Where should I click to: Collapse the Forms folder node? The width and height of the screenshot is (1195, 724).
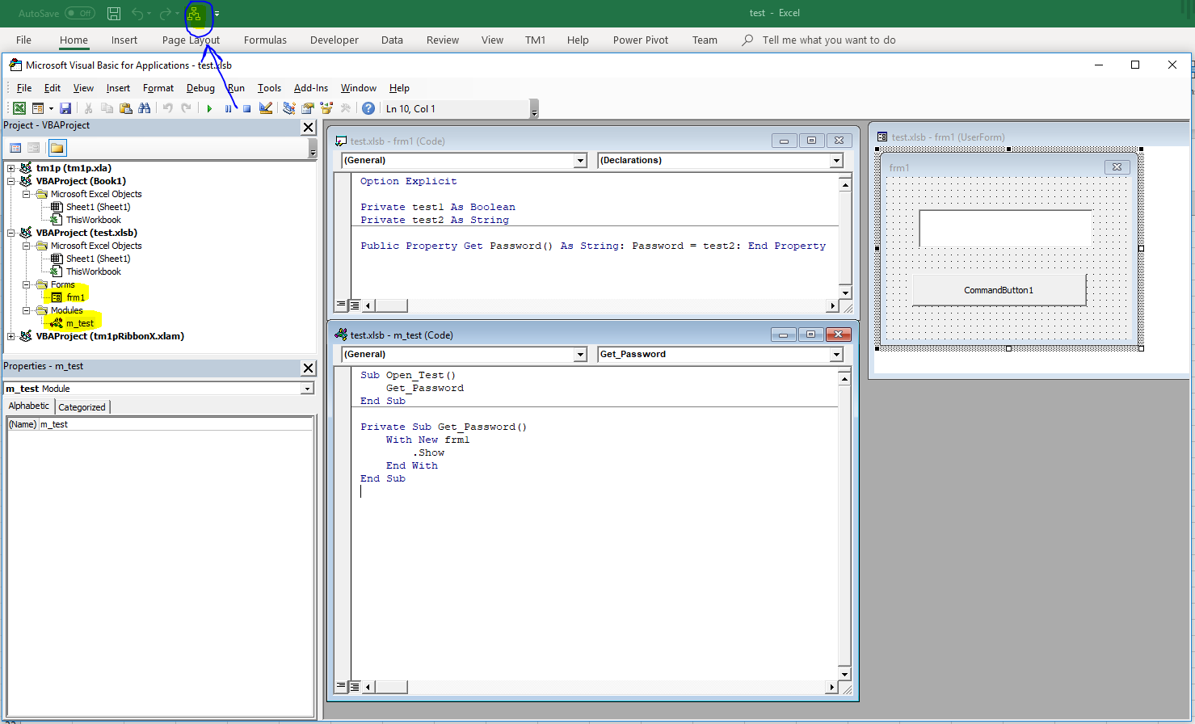tap(27, 284)
